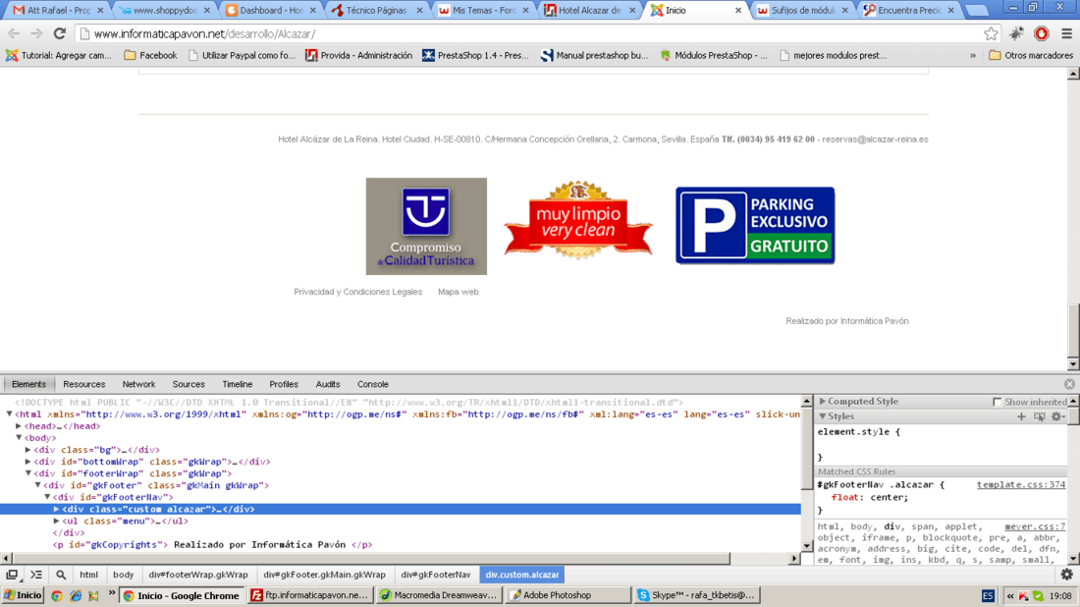Open the Chrome menu (three lines)
The image size is (1080, 607).
(1067, 33)
